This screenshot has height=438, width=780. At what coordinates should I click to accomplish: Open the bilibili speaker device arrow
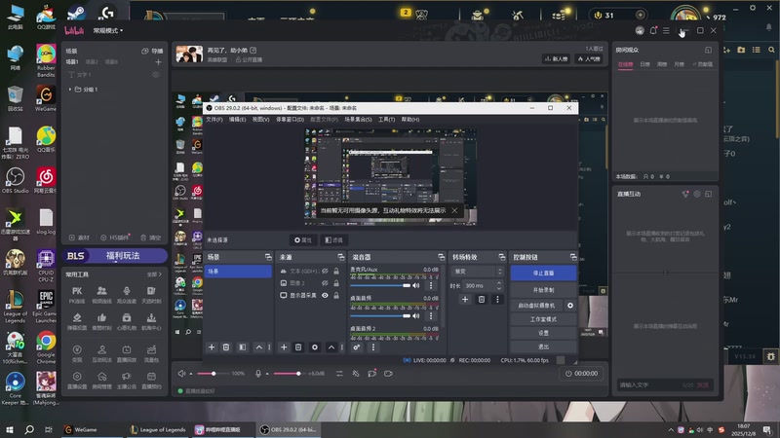(x=191, y=374)
